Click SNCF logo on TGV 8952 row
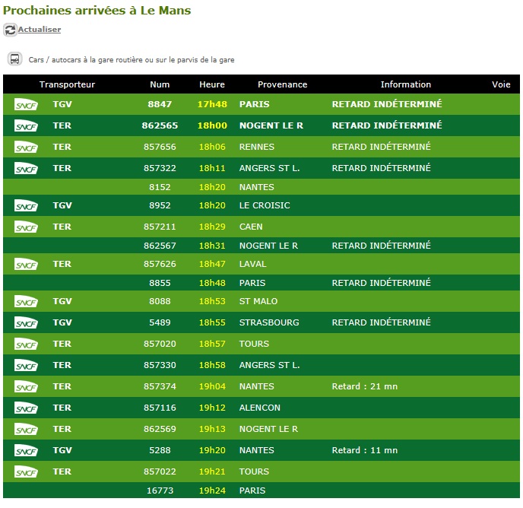 pyautogui.click(x=26, y=206)
